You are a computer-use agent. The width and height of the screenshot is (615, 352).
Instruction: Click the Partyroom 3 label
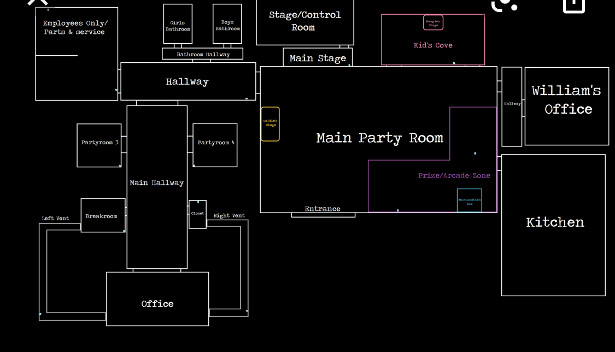click(99, 142)
